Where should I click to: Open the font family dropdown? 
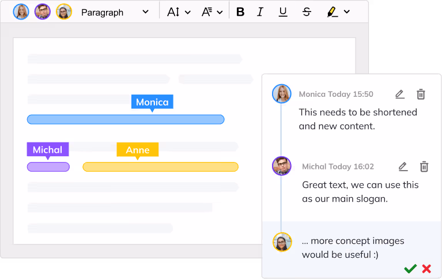click(212, 12)
